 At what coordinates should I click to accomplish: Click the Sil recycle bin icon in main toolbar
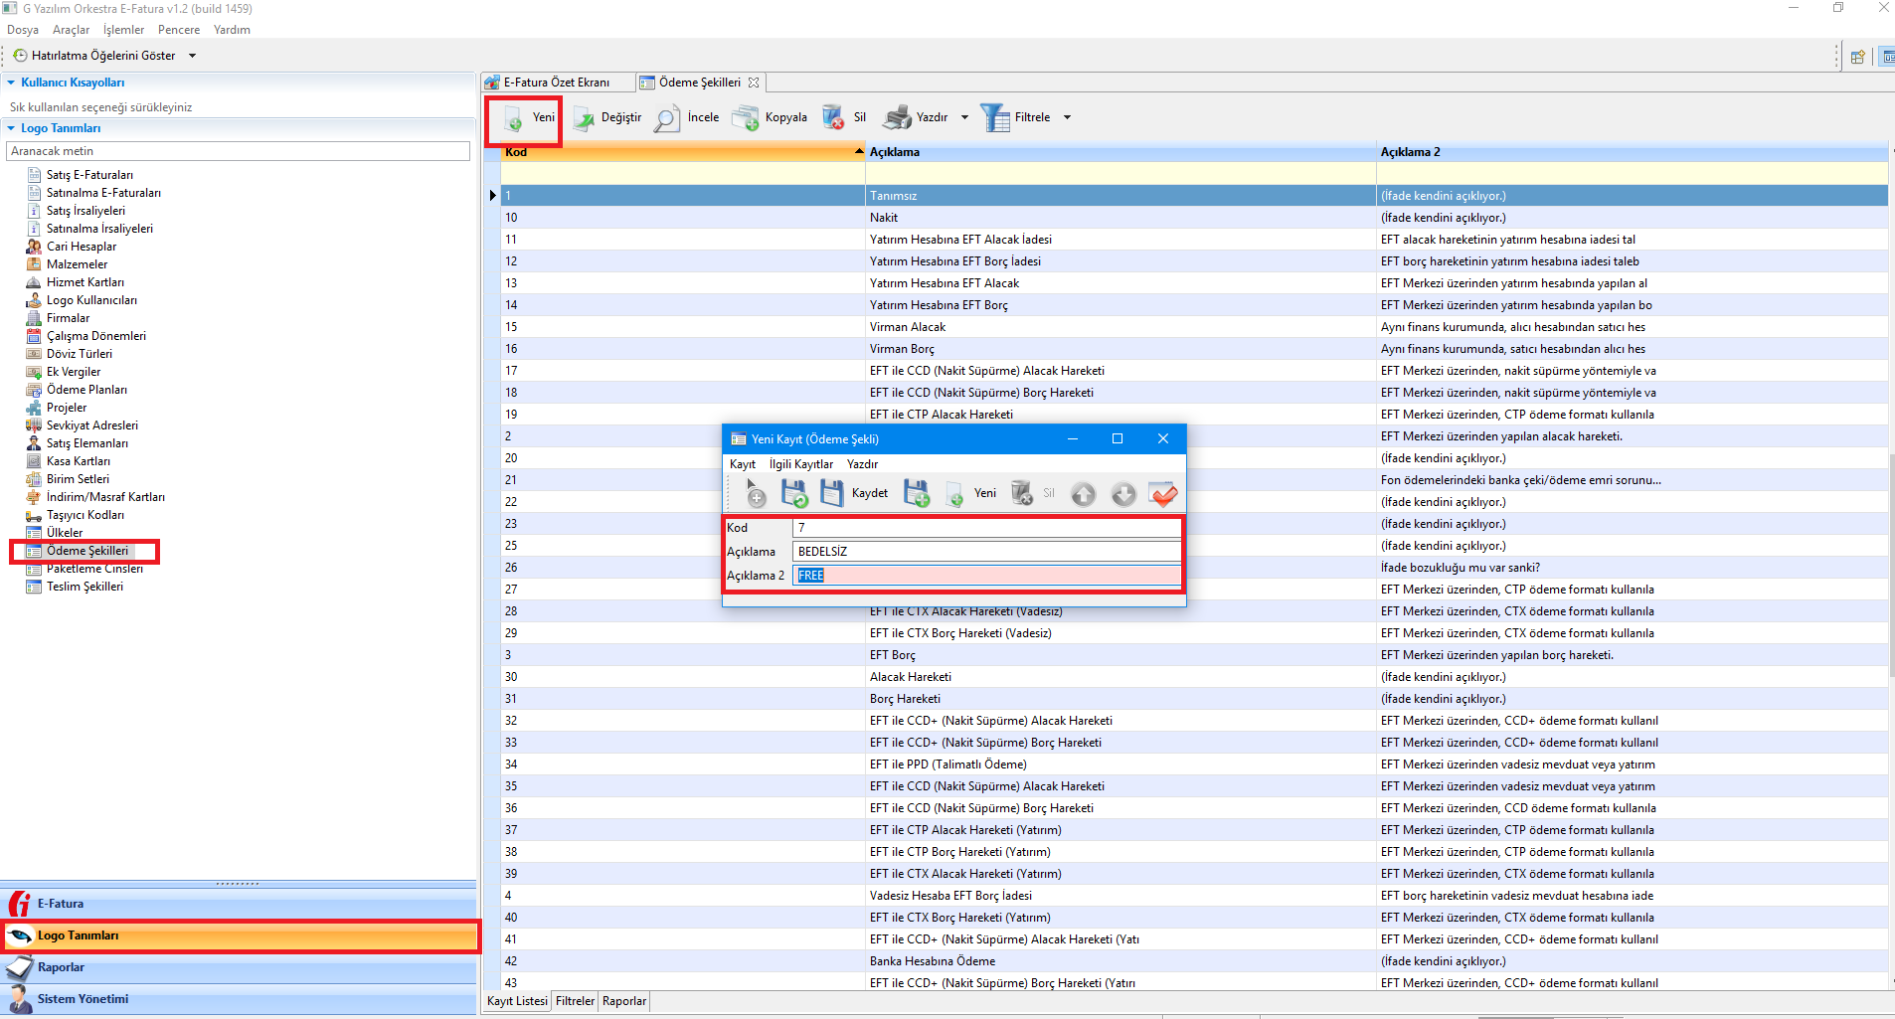coord(833,118)
